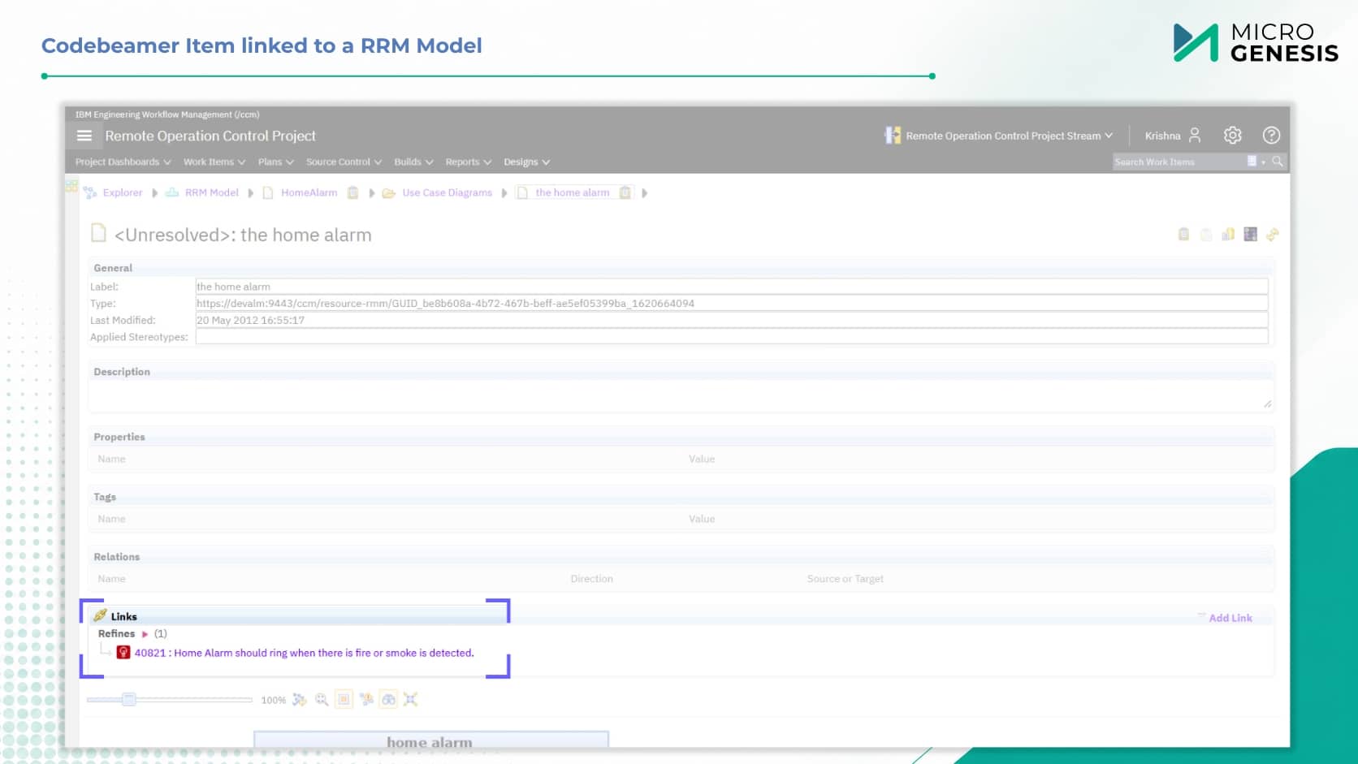Select the home alarm diagram element

[x=430, y=740]
